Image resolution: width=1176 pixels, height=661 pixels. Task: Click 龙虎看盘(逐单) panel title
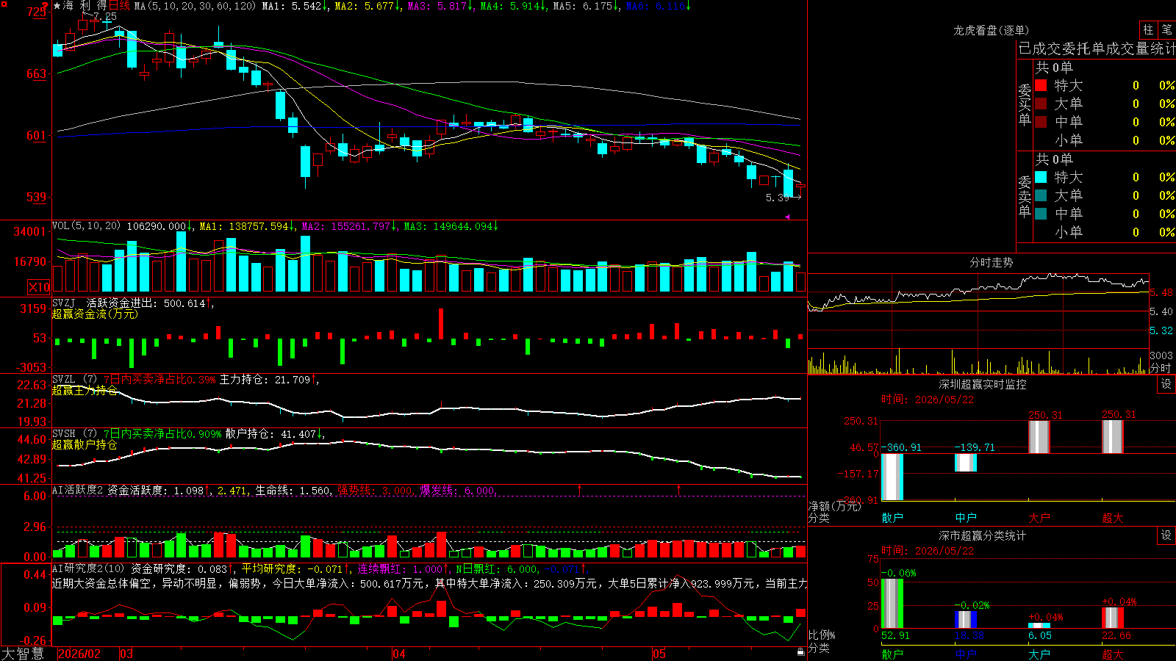[x=991, y=30]
